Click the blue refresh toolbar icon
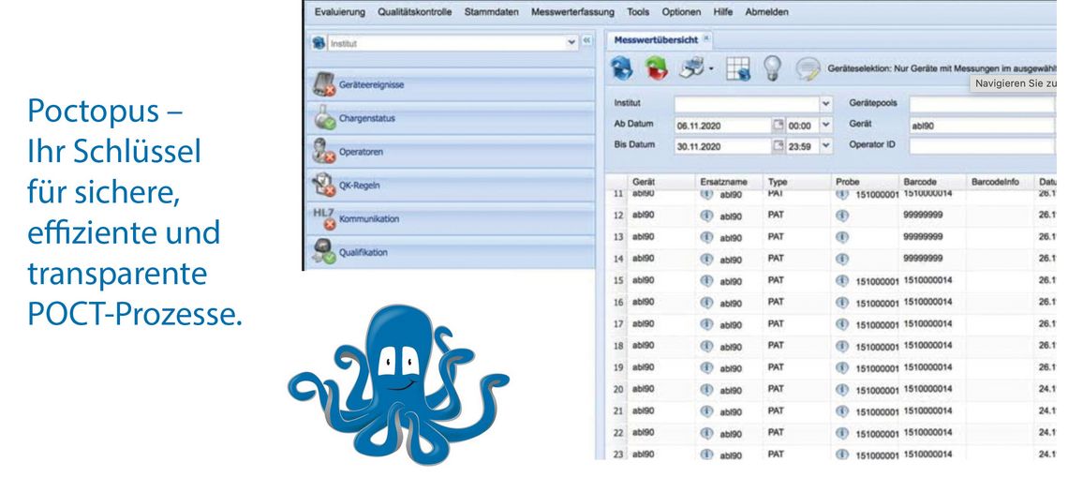This screenshot has width=1068, height=477. pyautogui.click(x=621, y=68)
